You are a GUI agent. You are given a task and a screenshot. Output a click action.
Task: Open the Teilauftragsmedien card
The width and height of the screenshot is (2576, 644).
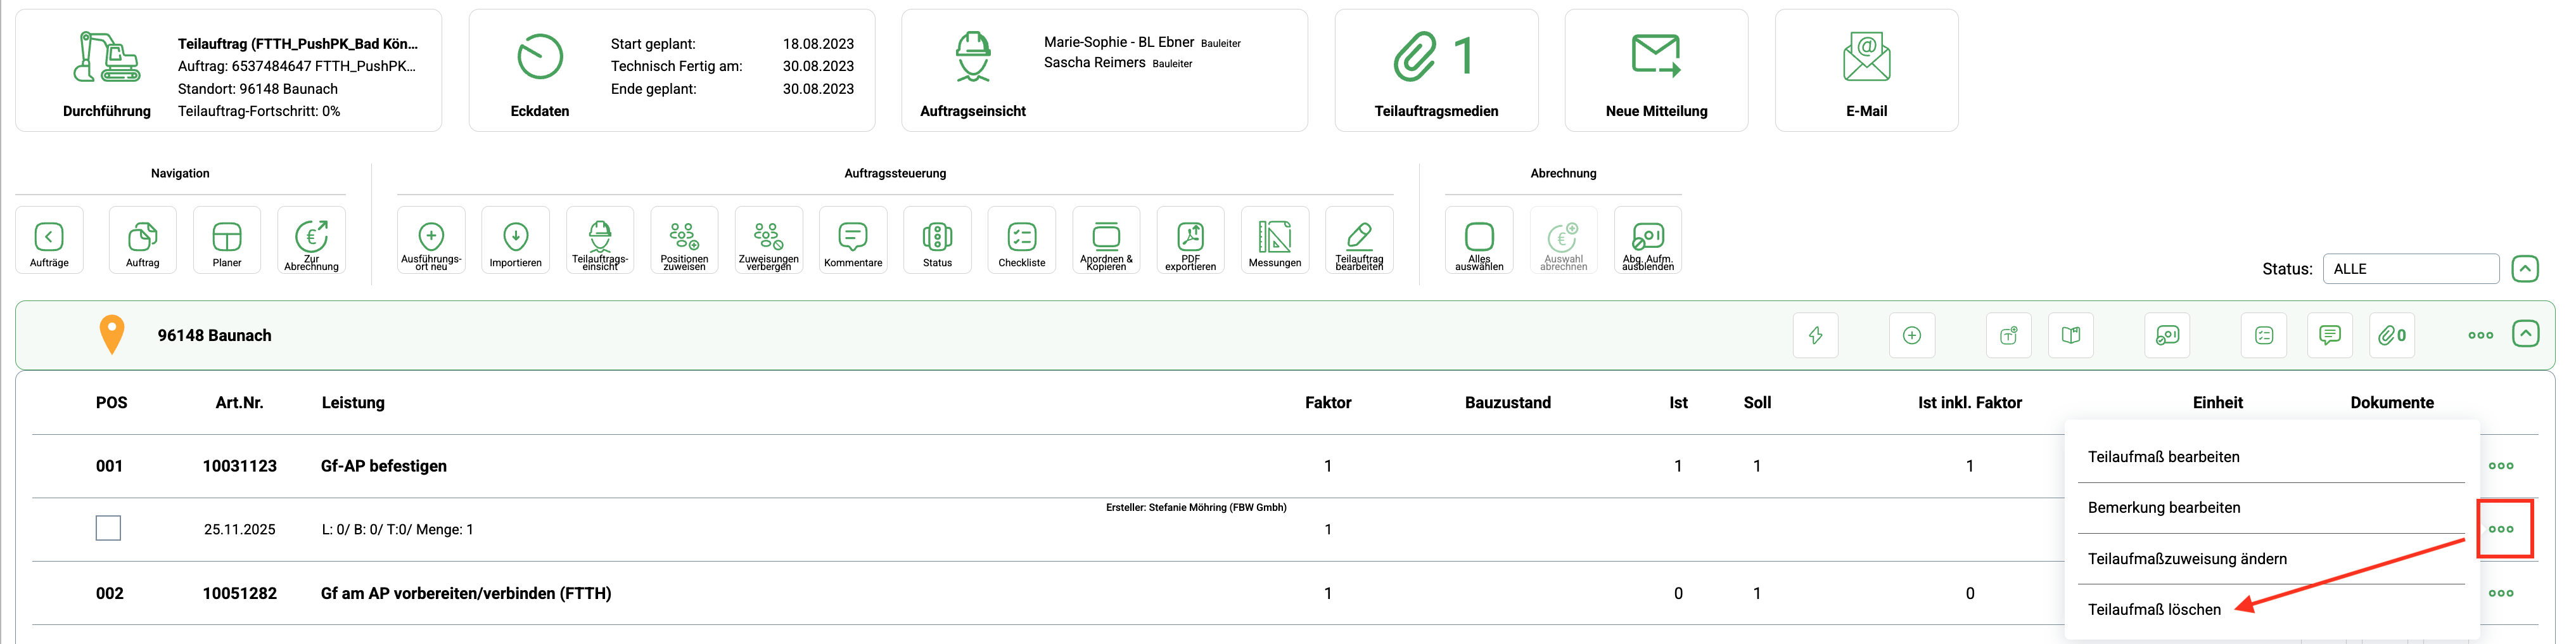click(1436, 71)
